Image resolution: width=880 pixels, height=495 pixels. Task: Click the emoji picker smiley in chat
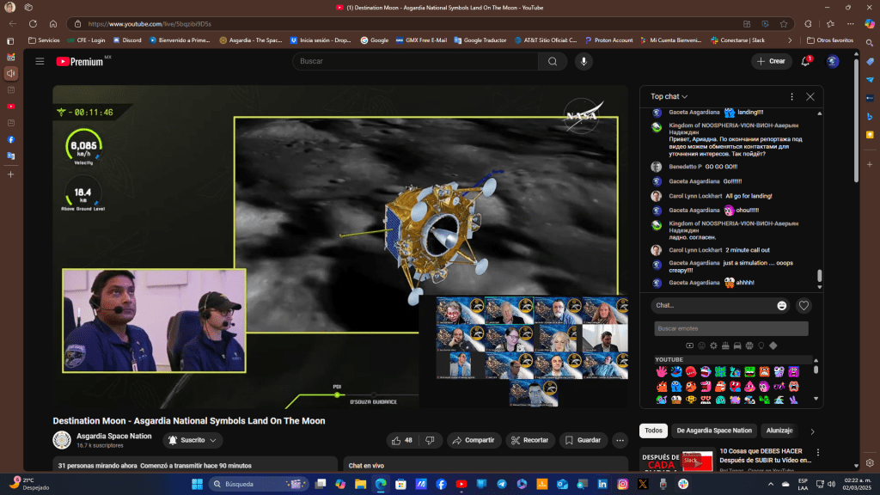point(782,305)
